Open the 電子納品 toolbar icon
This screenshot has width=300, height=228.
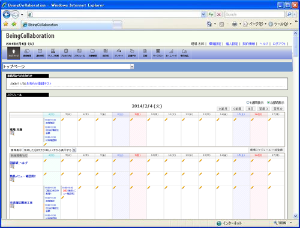[184, 53]
